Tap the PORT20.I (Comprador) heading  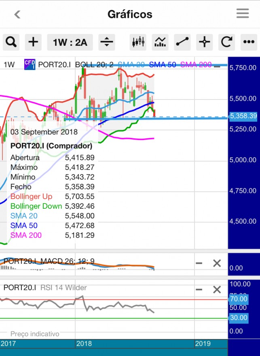(x=51, y=146)
